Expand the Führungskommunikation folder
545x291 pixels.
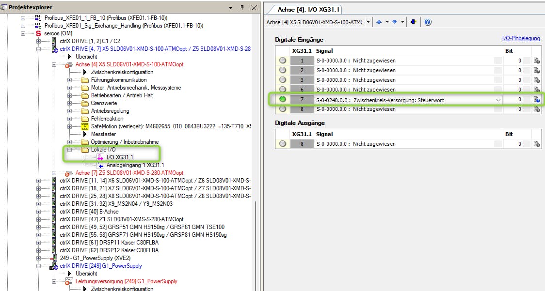point(69,80)
